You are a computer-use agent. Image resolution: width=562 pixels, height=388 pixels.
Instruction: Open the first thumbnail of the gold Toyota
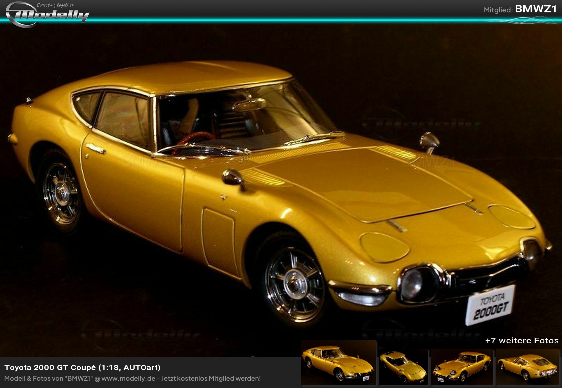(x=338, y=363)
